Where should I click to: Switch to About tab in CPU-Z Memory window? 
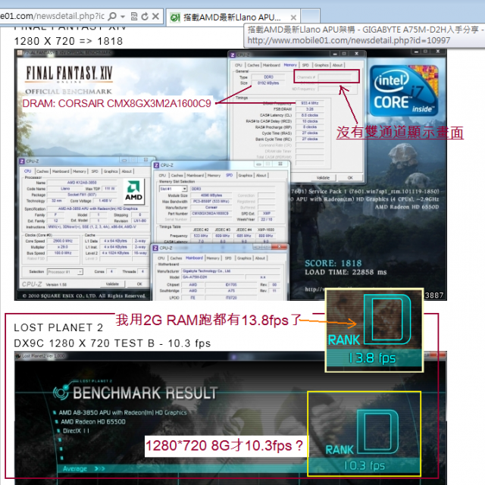click(337, 65)
